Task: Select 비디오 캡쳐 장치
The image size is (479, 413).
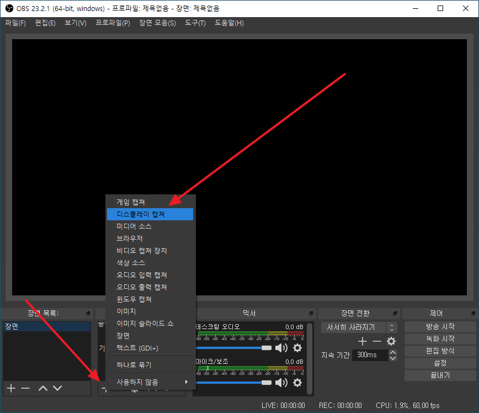Action: tap(150, 251)
